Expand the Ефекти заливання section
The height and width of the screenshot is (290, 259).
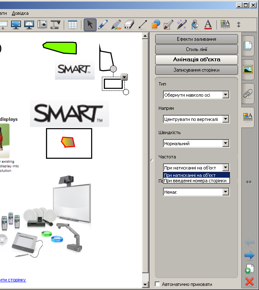(197, 39)
